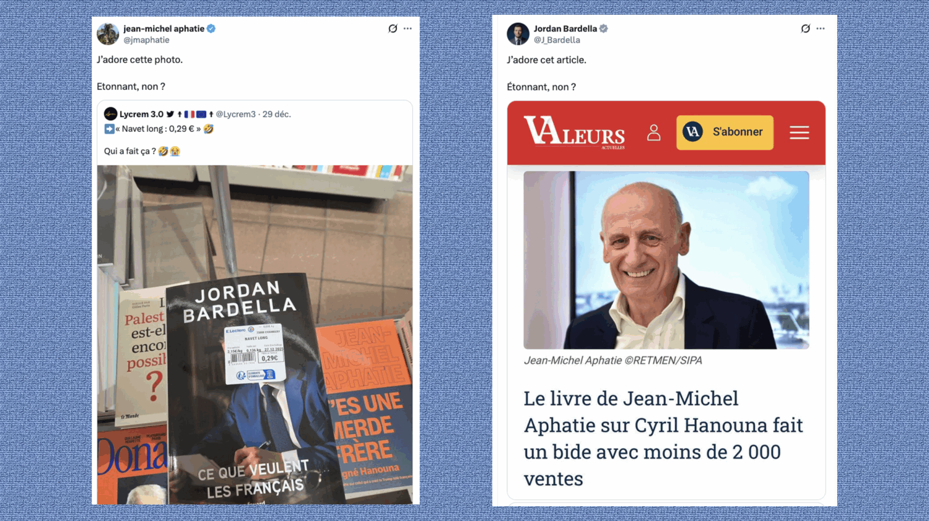Open the @jmaphatie handle link
This screenshot has height=521, width=929.
coord(146,40)
